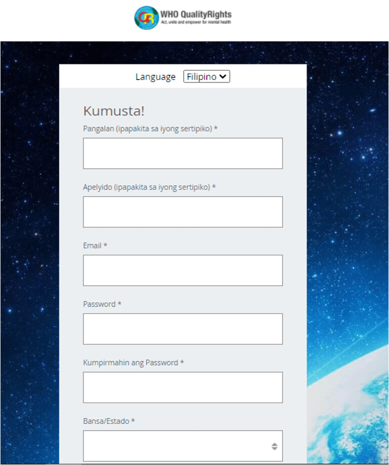Click into the Email input field
This screenshot has height=465, width=389.
tap(183, 270)
